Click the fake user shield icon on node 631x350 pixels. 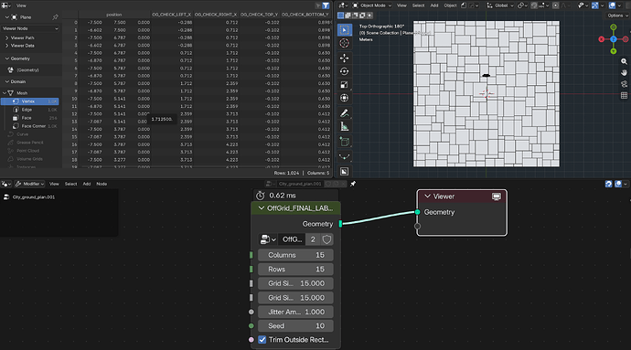[326, 239]
